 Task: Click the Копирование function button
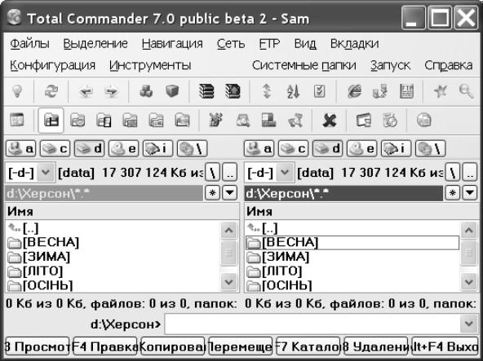pyautogui.click(x=172, y=347)
